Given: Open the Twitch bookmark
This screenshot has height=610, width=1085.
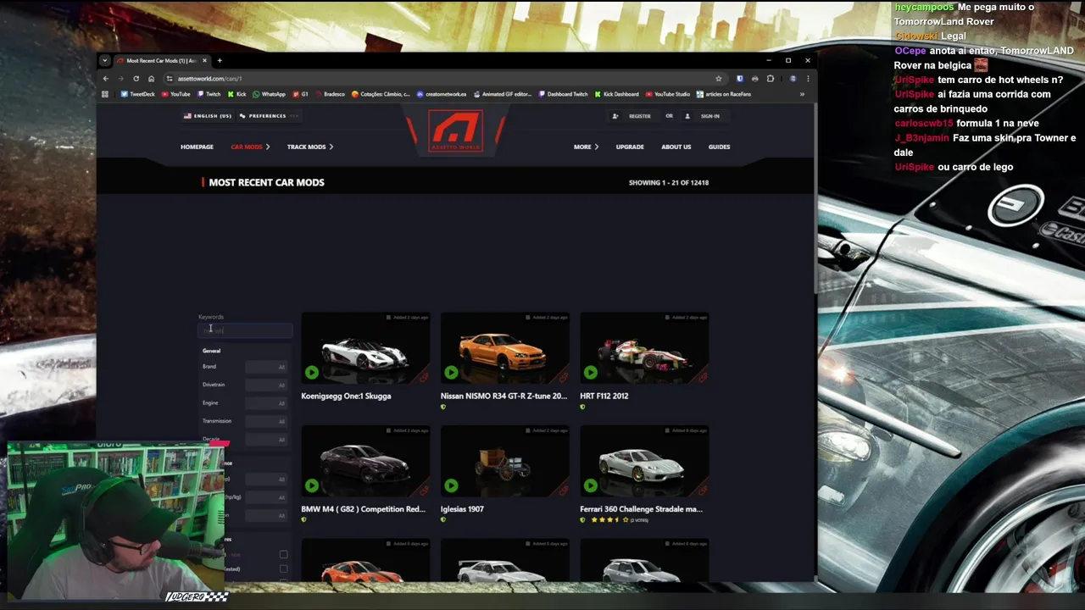Looking at the screenshot, I should (x=209, y=94).
